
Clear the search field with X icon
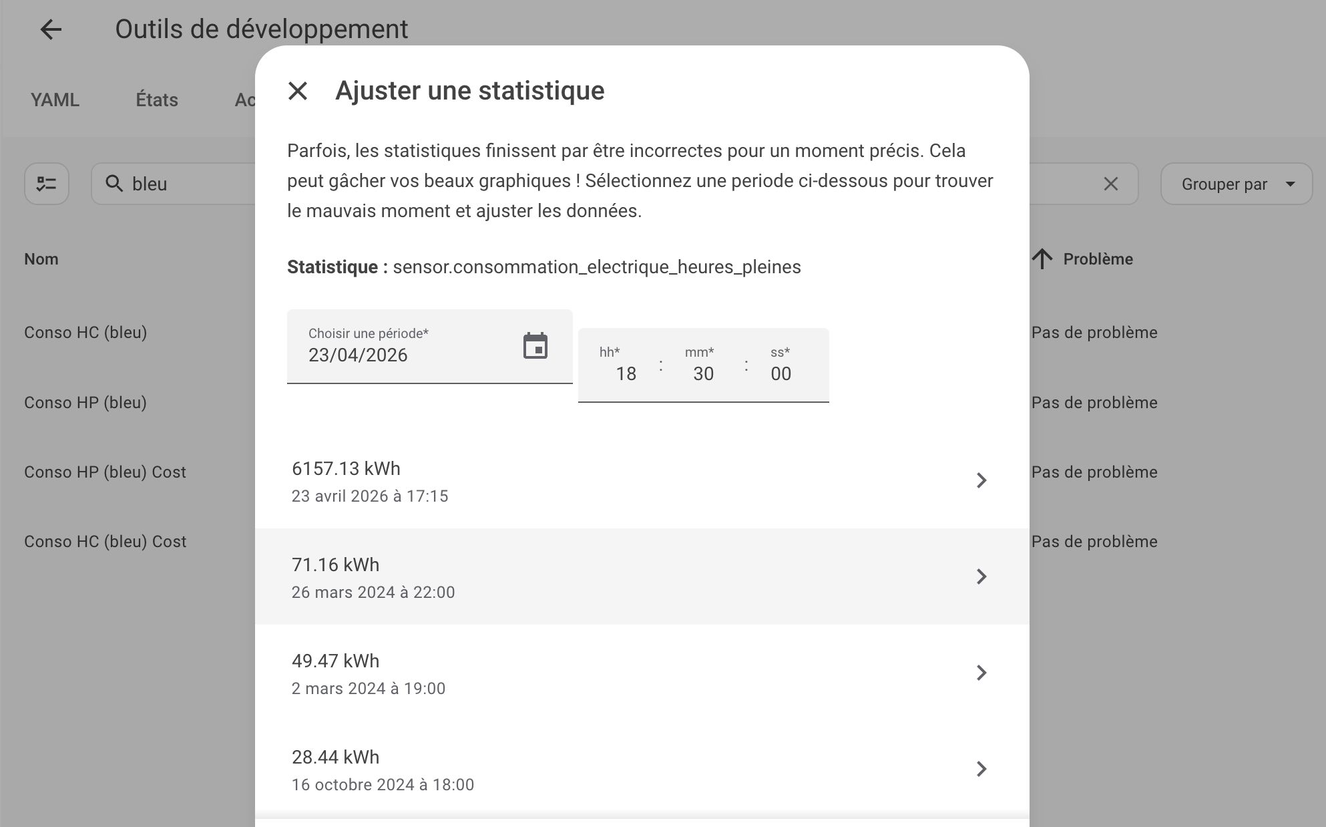(x=1110, y=184)
